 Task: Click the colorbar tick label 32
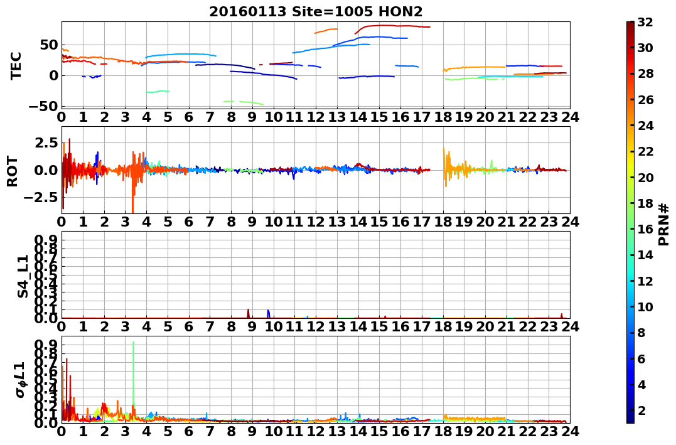(645, 23)
